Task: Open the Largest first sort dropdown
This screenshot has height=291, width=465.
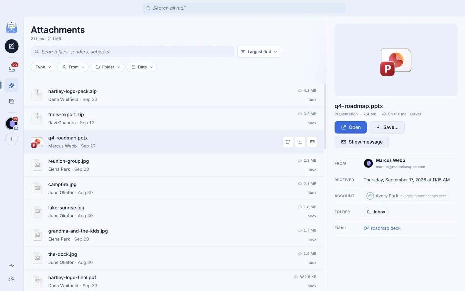Action: (x=259, y=52)
